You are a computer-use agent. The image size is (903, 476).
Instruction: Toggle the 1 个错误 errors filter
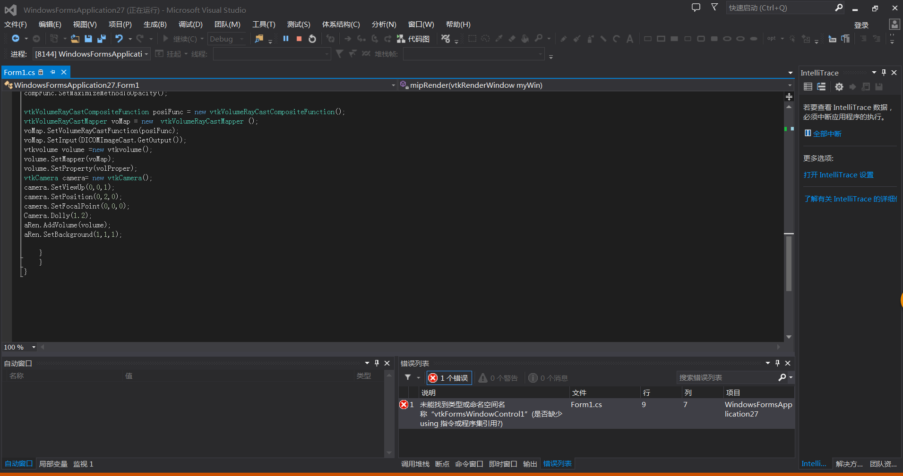pyautogui.click(x=449, y=378)
